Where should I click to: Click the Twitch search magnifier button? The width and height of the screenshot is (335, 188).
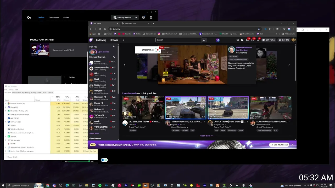pos(204,40)
